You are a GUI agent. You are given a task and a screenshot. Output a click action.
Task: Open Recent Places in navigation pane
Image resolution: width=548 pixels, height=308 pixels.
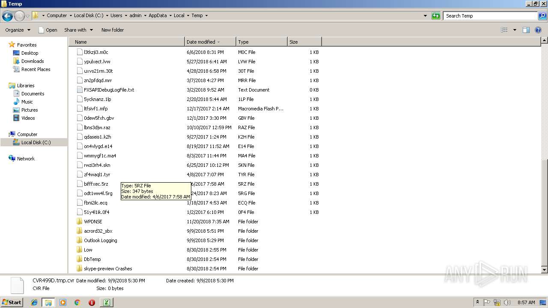[36, 69]
